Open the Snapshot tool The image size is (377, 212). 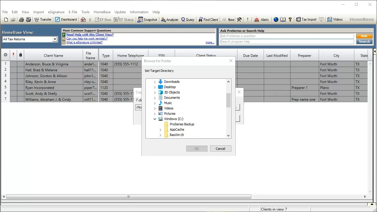coord(148,20)
